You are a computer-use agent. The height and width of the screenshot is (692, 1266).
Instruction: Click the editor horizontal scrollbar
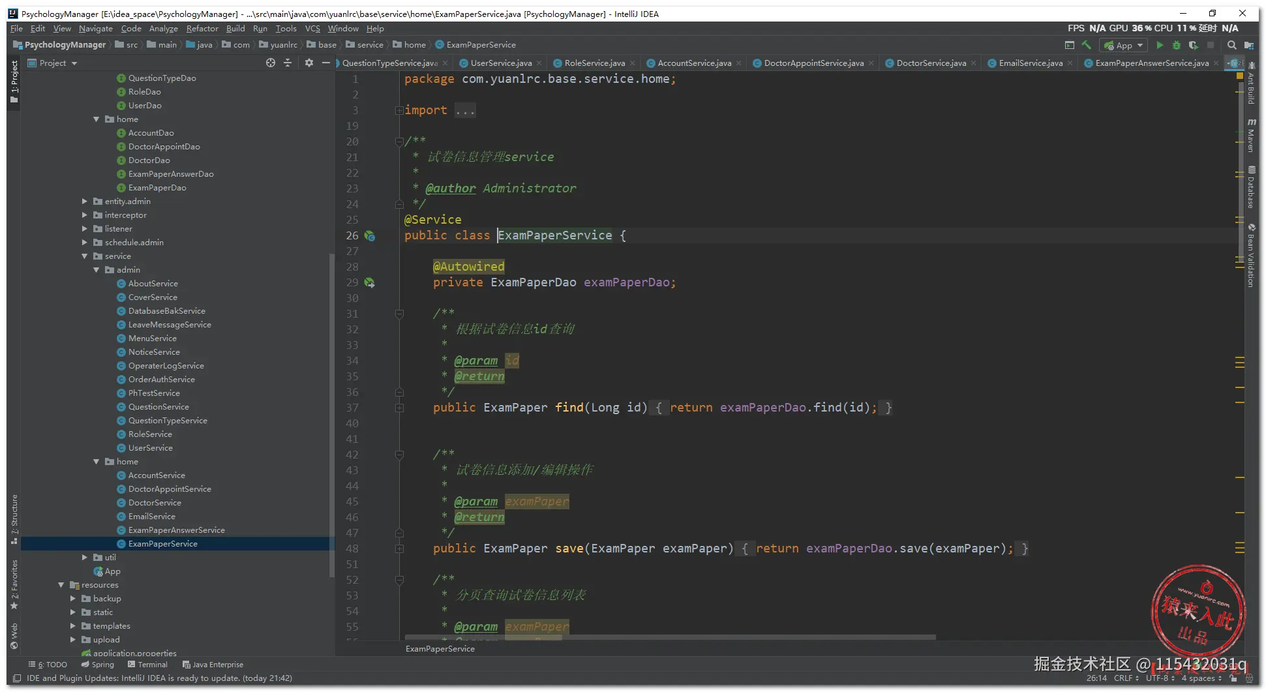click(x=670, y=637)
